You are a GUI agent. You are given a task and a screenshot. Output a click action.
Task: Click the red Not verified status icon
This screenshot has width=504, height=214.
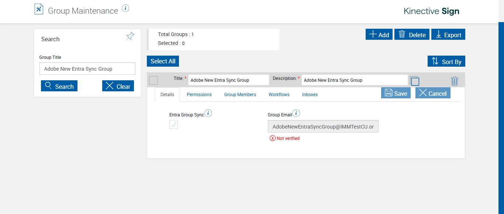click(x=273, y=138)
